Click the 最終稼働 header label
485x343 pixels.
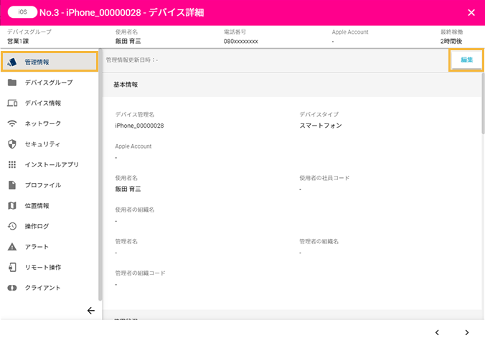[451, 32]
